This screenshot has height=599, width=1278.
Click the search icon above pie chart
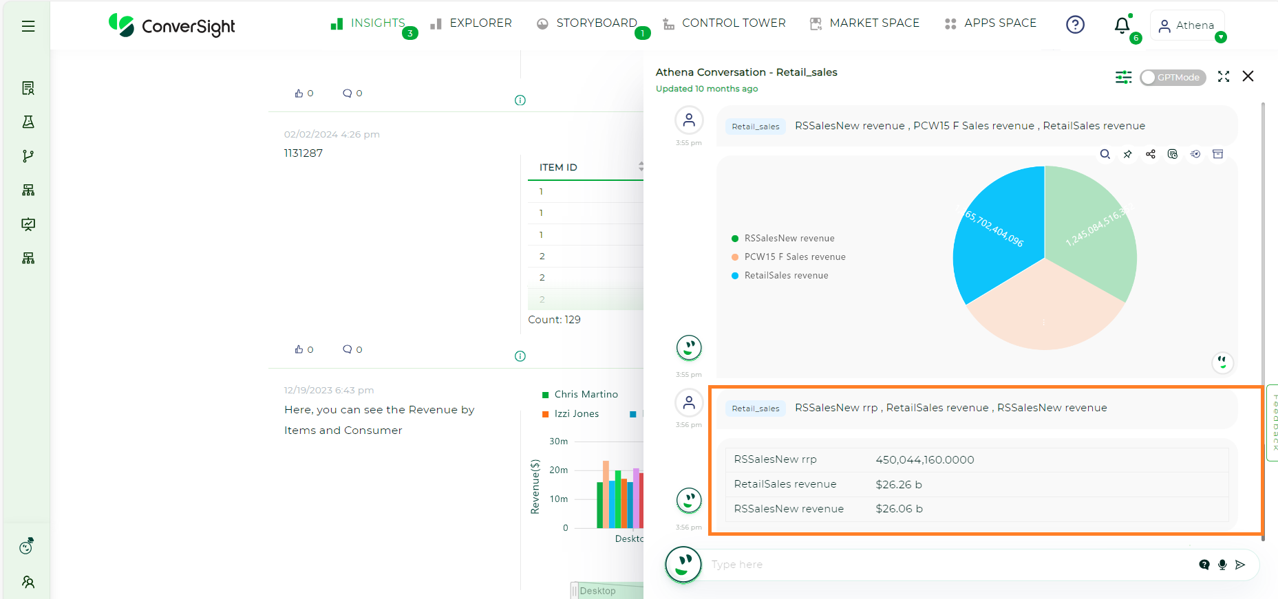(x=1105, y=154)
